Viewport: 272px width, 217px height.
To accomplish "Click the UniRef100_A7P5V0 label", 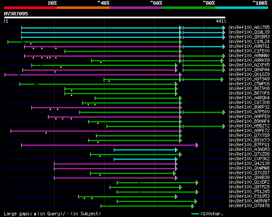I will point(249,112).
